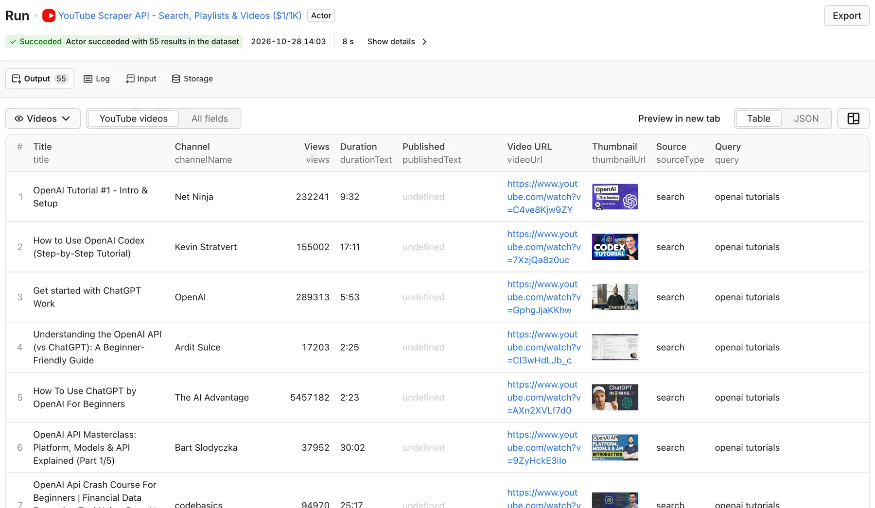The image size is (875, 508).
Task: Open the Videos view dropdown
Action: coord(43,119)
